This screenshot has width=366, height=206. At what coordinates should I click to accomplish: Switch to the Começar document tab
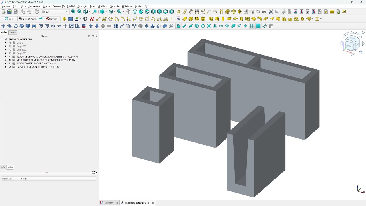pyautogui.click(x=109, y=203)
